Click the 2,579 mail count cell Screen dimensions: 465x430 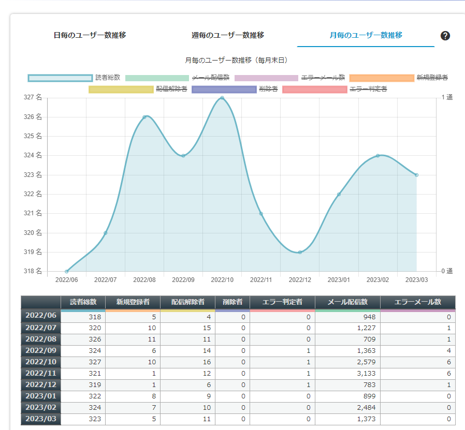click(347, 362)
